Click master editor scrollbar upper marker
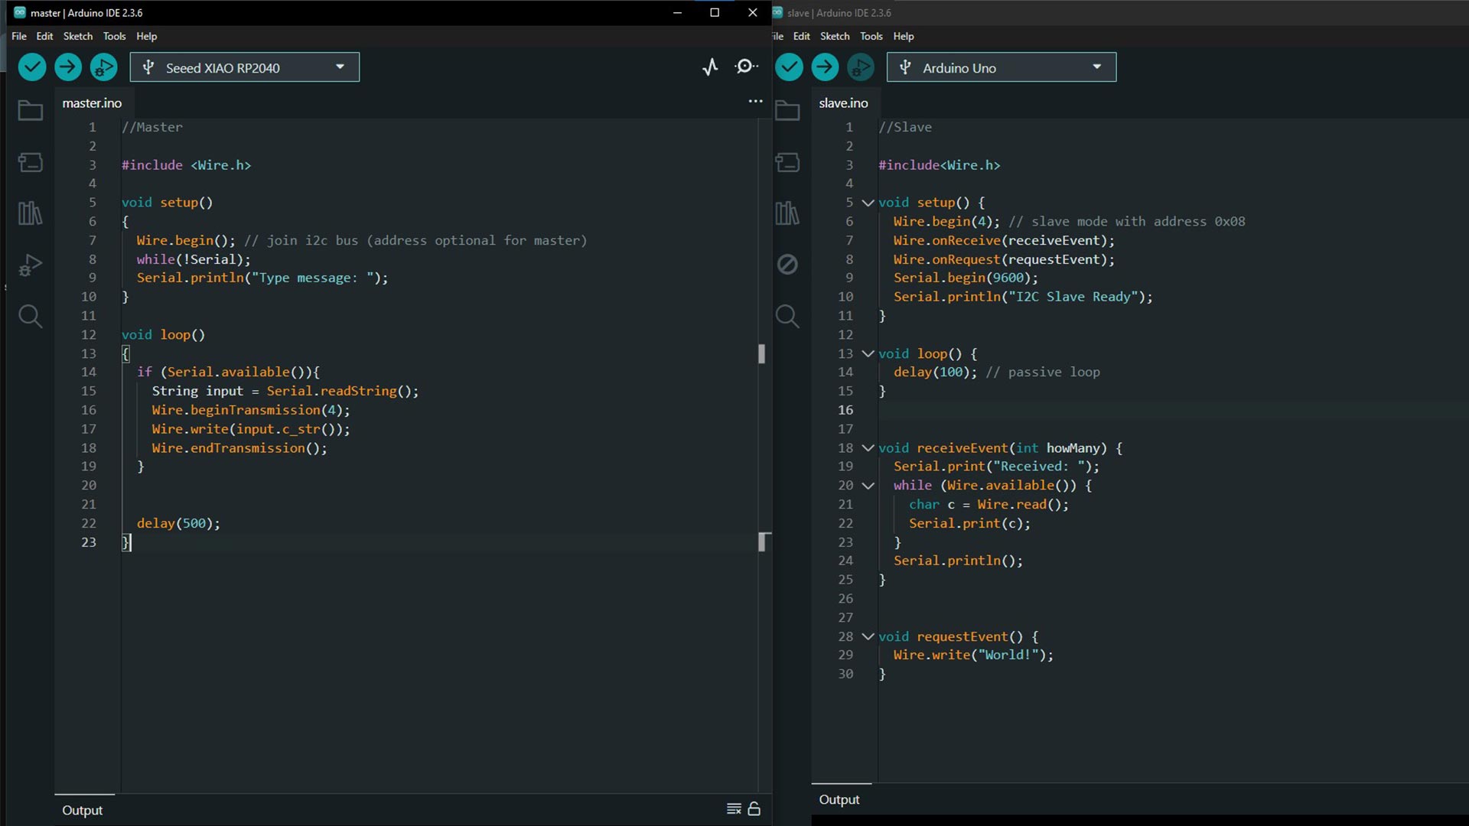Screen dimensions: 1469x826 (x=761, y=353)
